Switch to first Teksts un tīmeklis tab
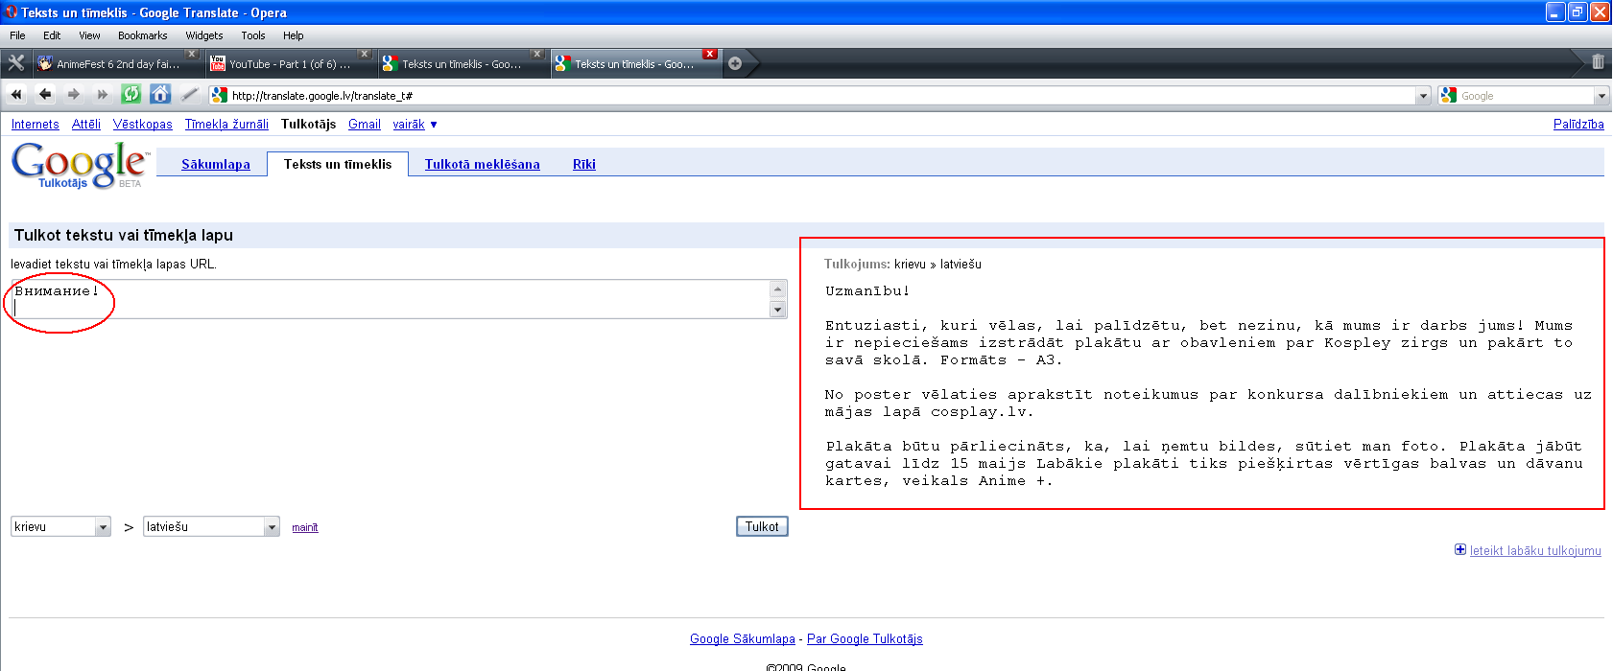 point(463,63)
